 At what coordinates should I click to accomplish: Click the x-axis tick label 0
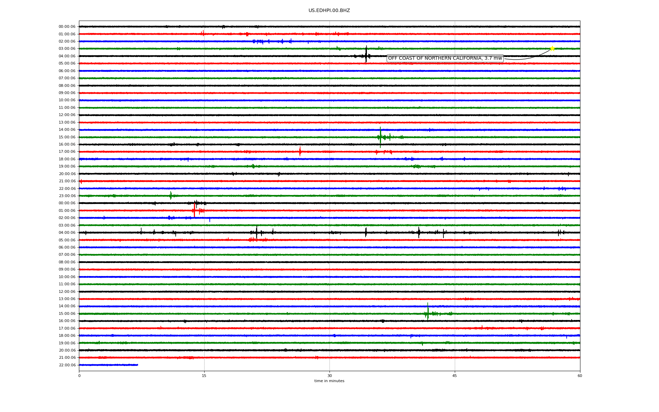[x=79, y=376]
